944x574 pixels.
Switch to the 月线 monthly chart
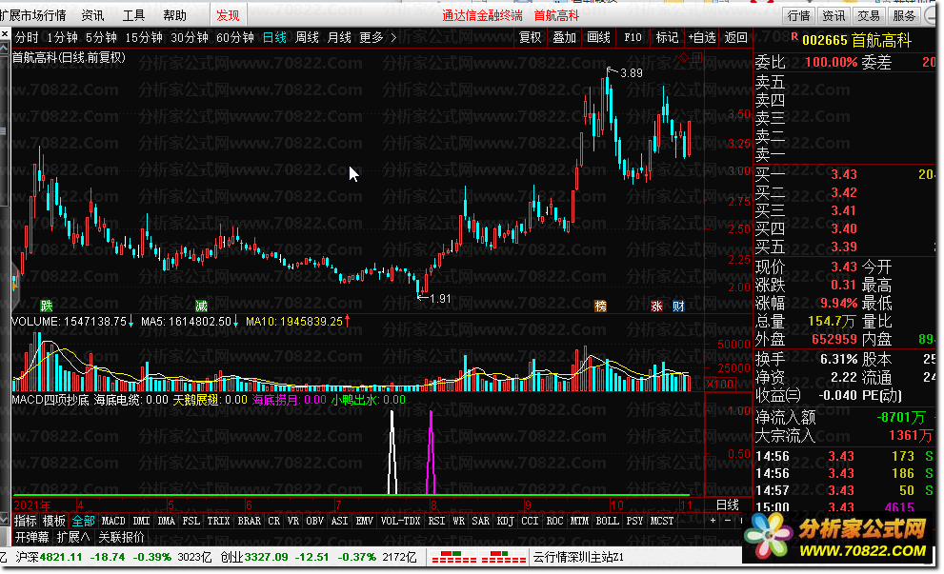coord(339,37)
